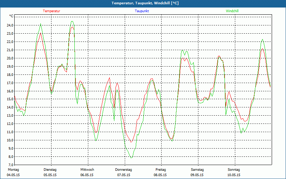The image size is (286, 179).
Task: Select the 20,0 y-axis value
Action: pyautogui.click(x=10, y=58)
